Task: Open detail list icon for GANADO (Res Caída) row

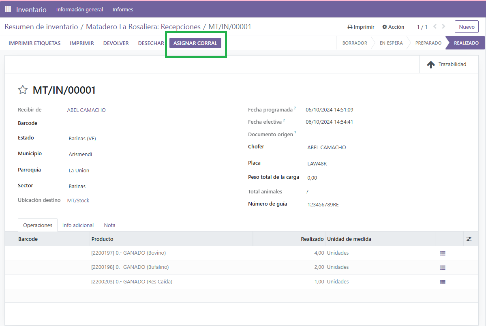Action: [x=443, y=282]
